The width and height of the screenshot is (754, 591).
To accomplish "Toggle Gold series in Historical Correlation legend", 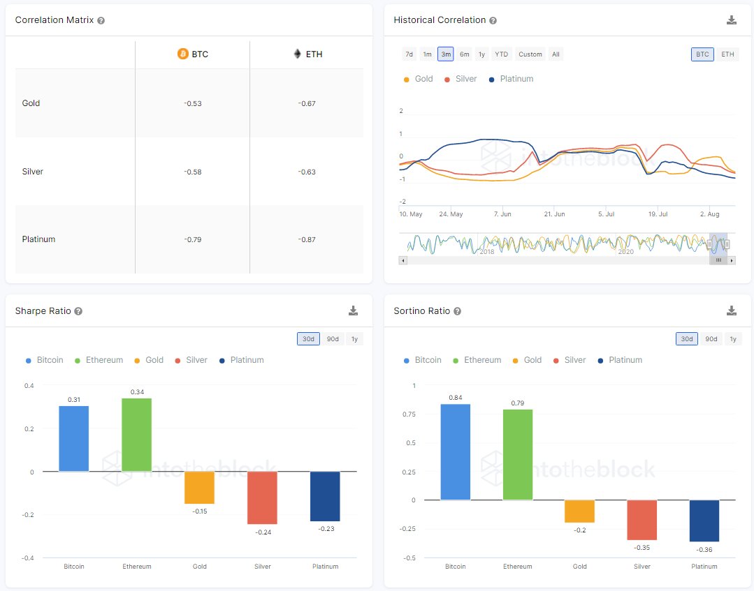I will (x=419, y=79).
